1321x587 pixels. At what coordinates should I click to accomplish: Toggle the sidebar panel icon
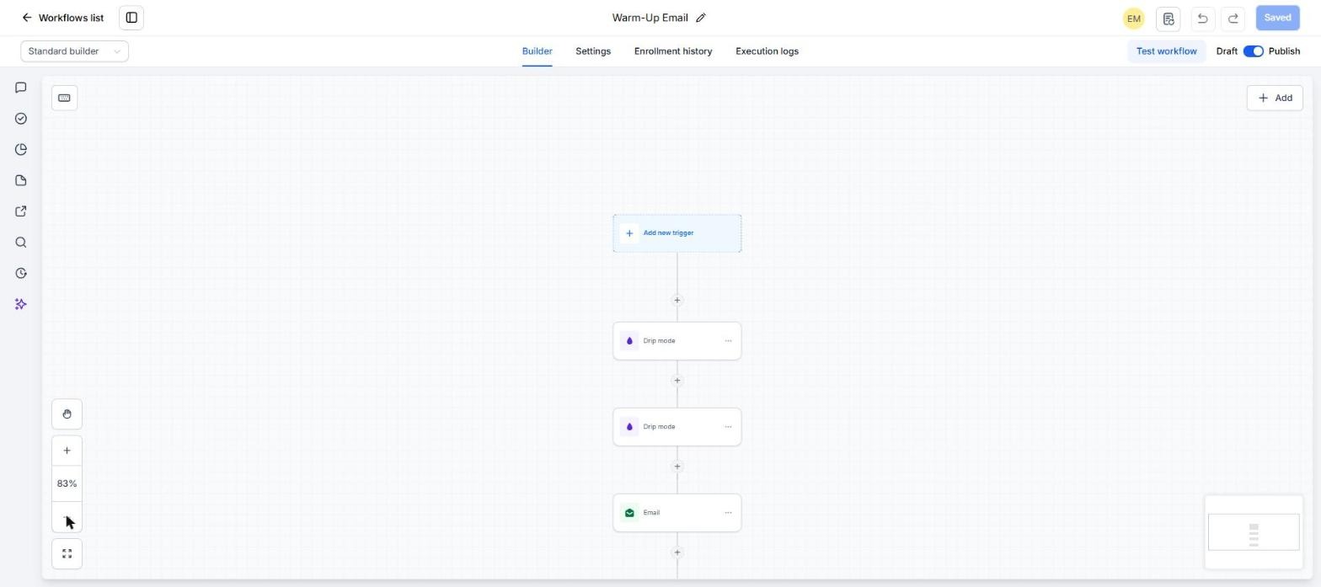click(x=131, y=18)
